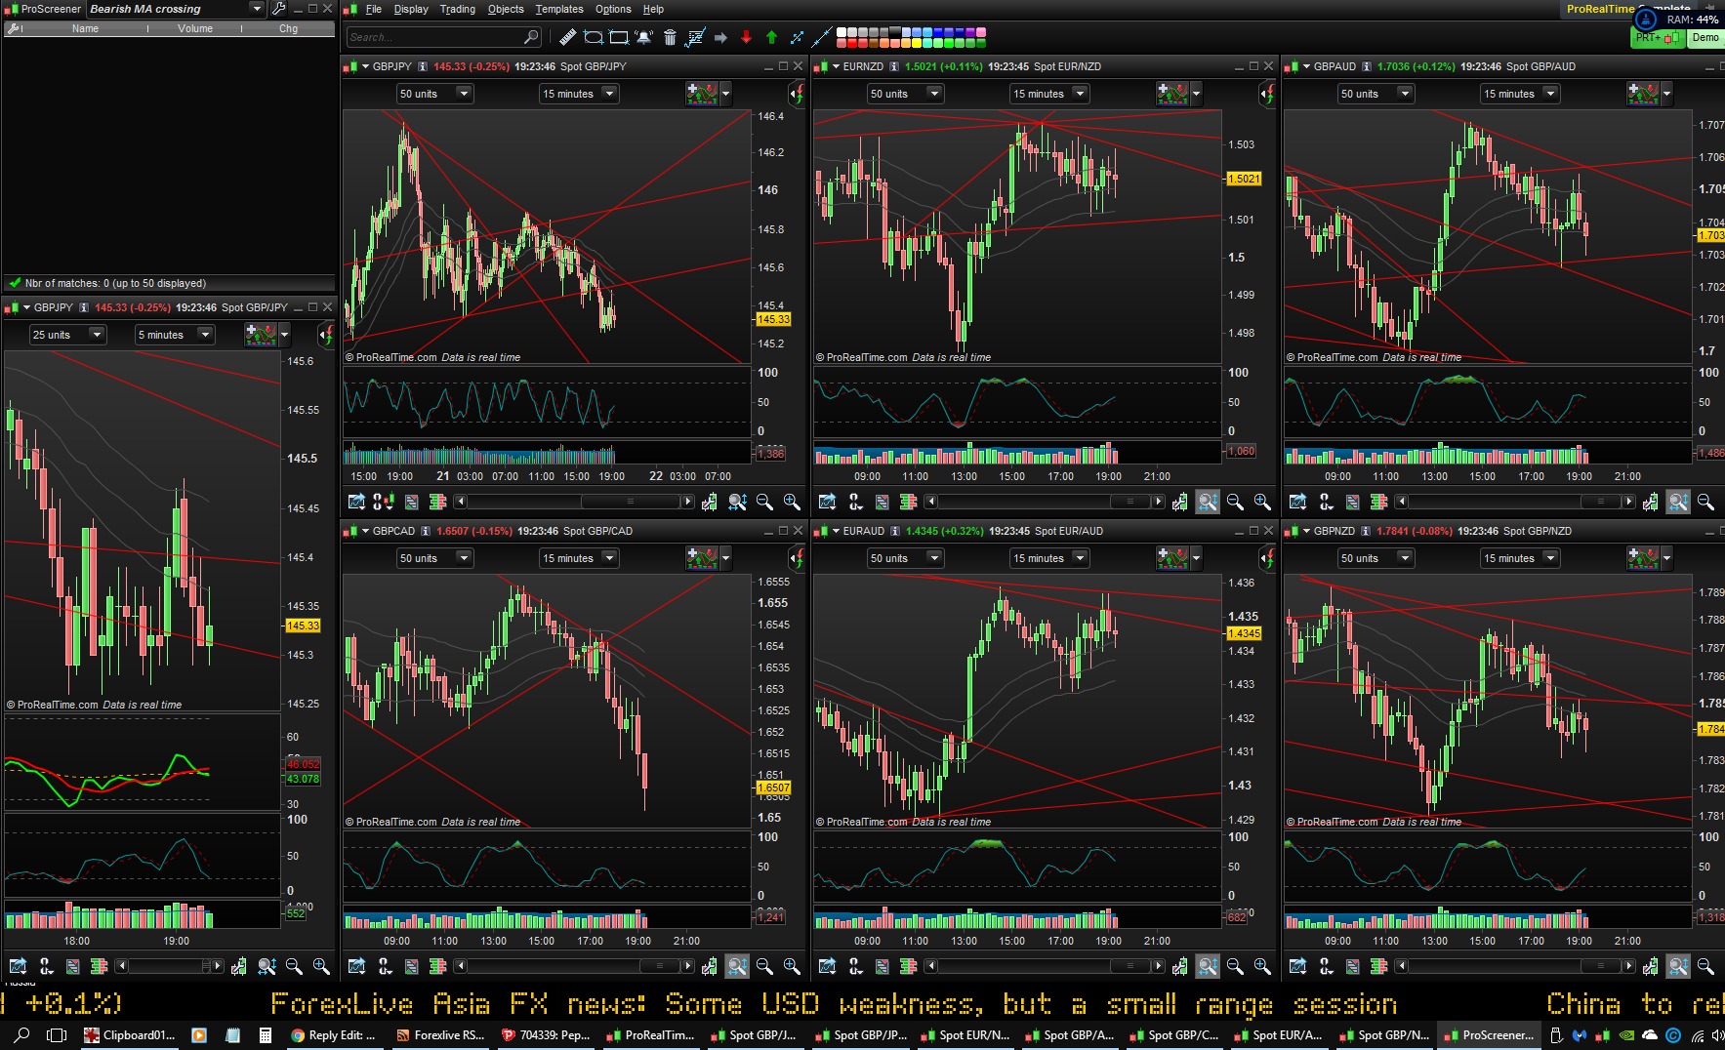Sort the ProScreener list by Name column
The height and width of the screenshot is (1050, 1725).
(85, 28)
